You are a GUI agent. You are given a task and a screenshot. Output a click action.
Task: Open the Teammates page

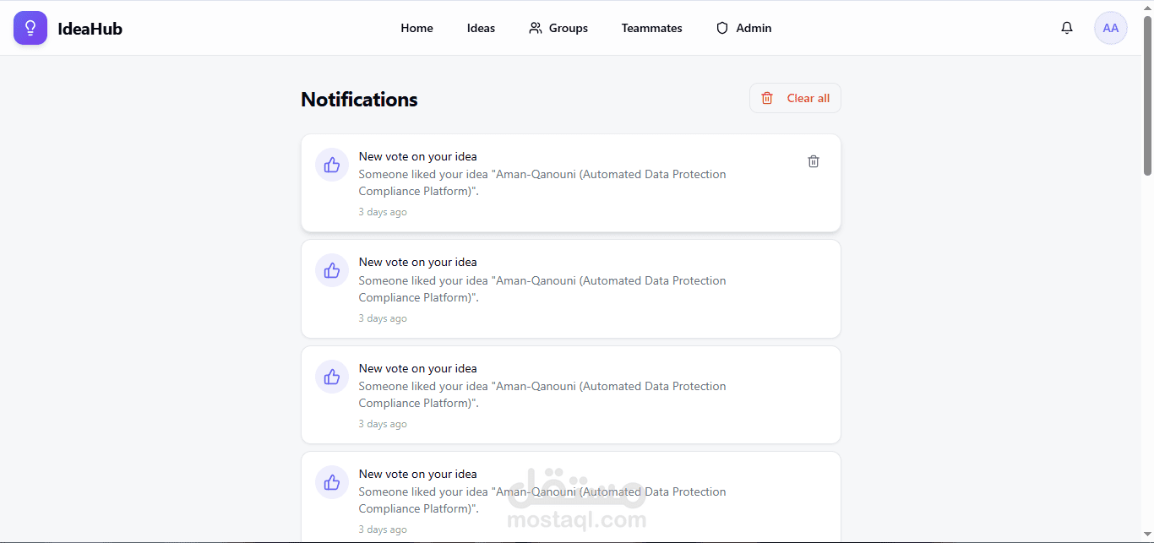point(651,28)
